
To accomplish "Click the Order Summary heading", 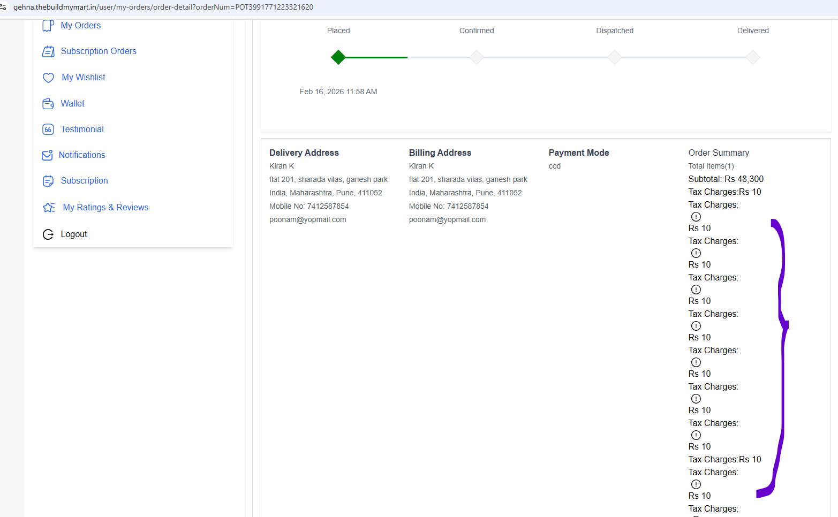I will (719, 153).
